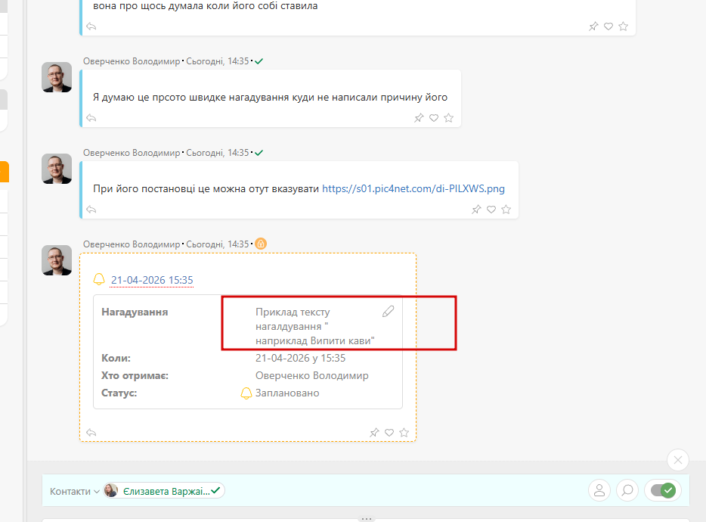Reply to the 'вона про щось думала' message

tap(91, 26)
